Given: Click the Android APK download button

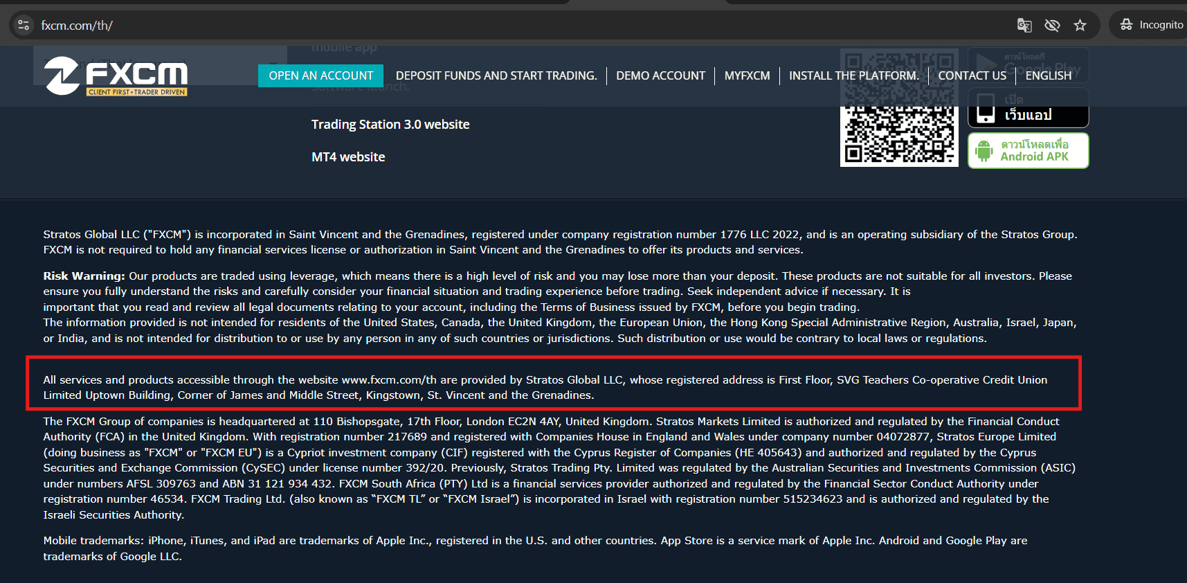Looking at the screenshot, I should (x=1028, y=150).
